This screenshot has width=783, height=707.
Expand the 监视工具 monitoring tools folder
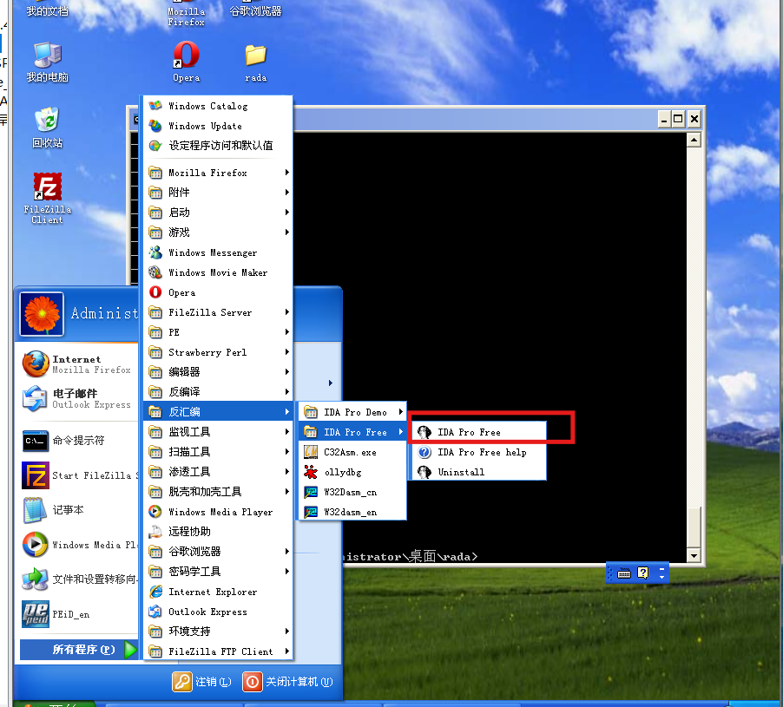(x=218, y=432)
